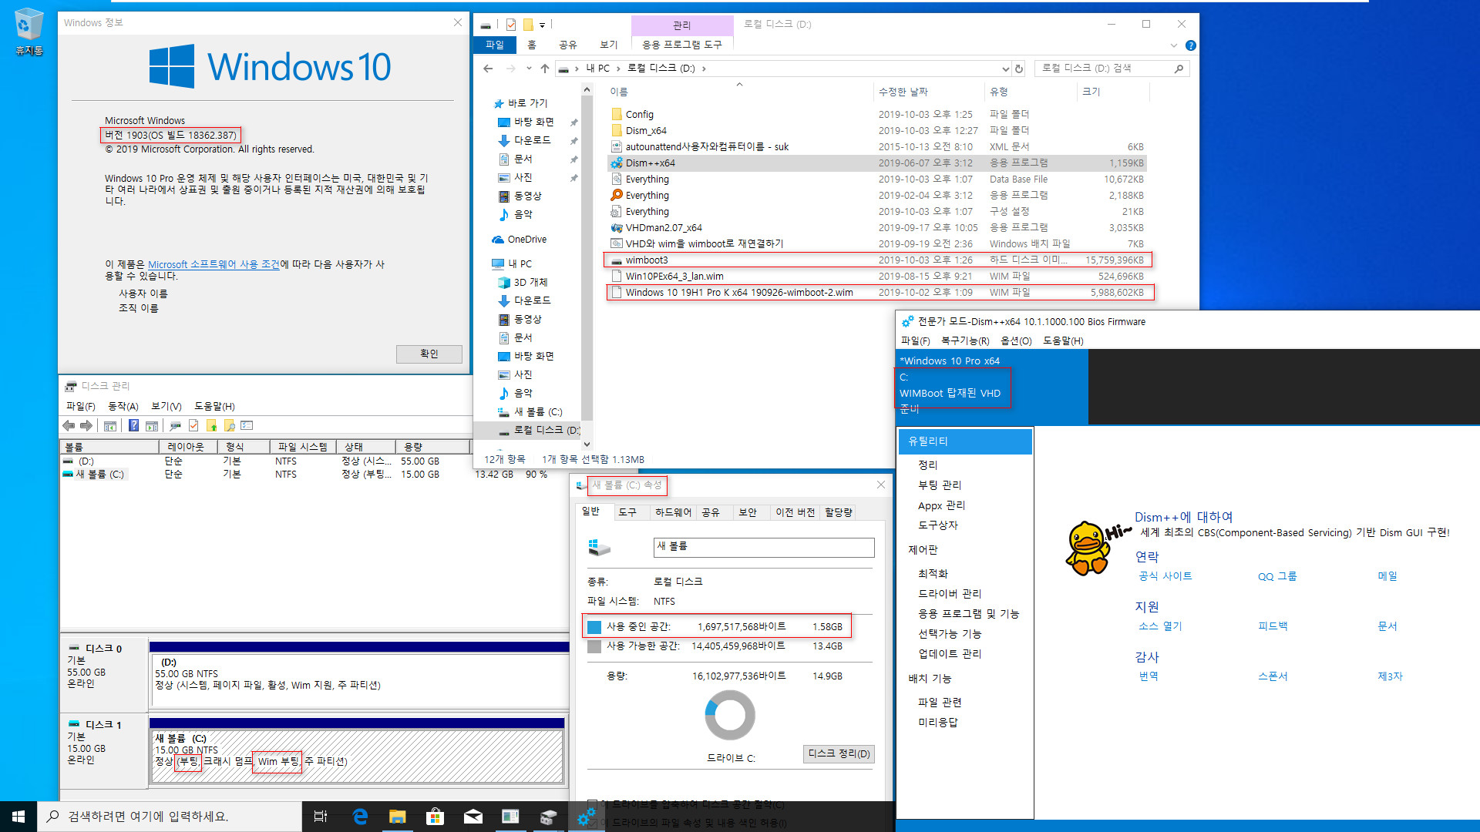Click Explorer ribbon help question mark icon
1480x832 pixels.
1191,45
